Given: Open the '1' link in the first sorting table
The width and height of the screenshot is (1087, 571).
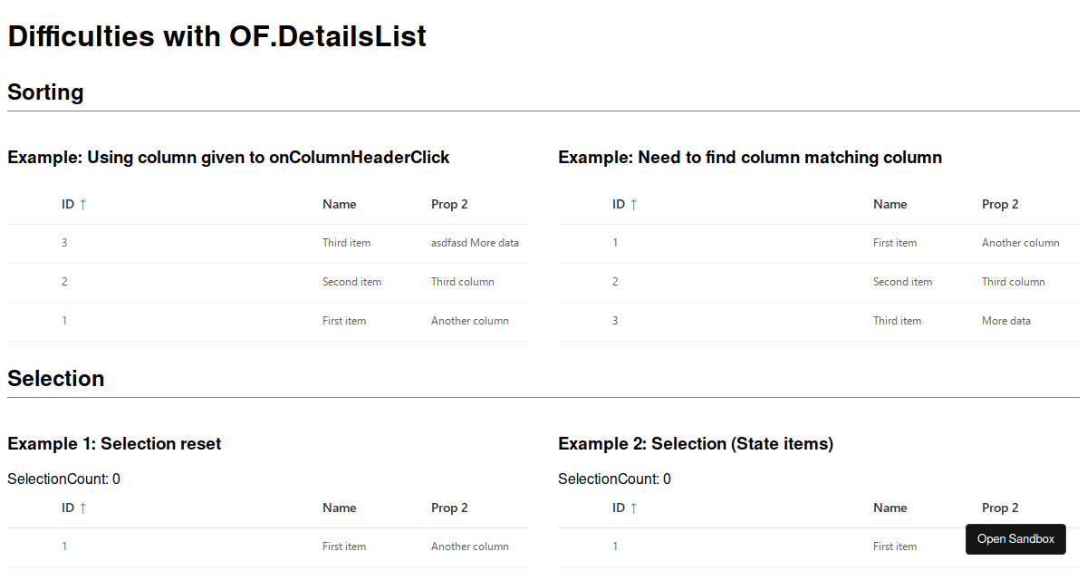Looking at the screenshot, I should 64,321.
